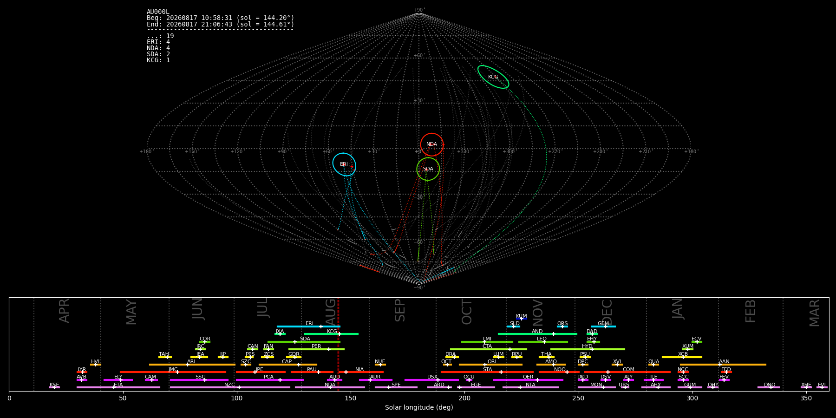
Task: Click the CAP shower activity bar
Action: click(x=288, y=365)
